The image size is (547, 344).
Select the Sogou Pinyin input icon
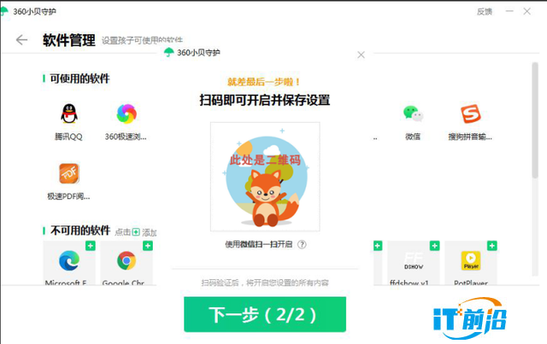coord(471,114)
